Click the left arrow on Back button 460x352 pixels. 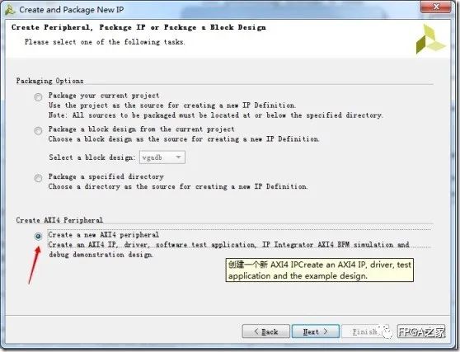[x=256, y=331]
